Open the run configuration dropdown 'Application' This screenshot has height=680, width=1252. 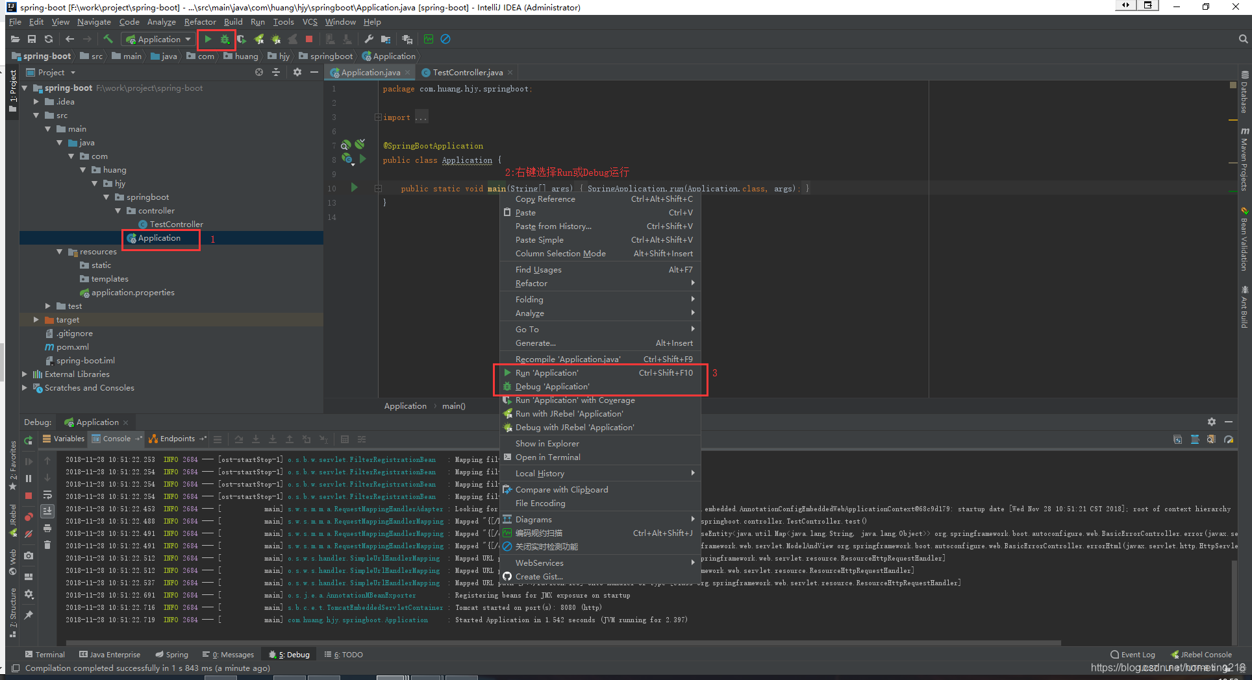pyautogui.click(x=158, y=39)
